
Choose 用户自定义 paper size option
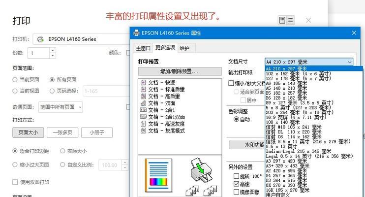314,195
